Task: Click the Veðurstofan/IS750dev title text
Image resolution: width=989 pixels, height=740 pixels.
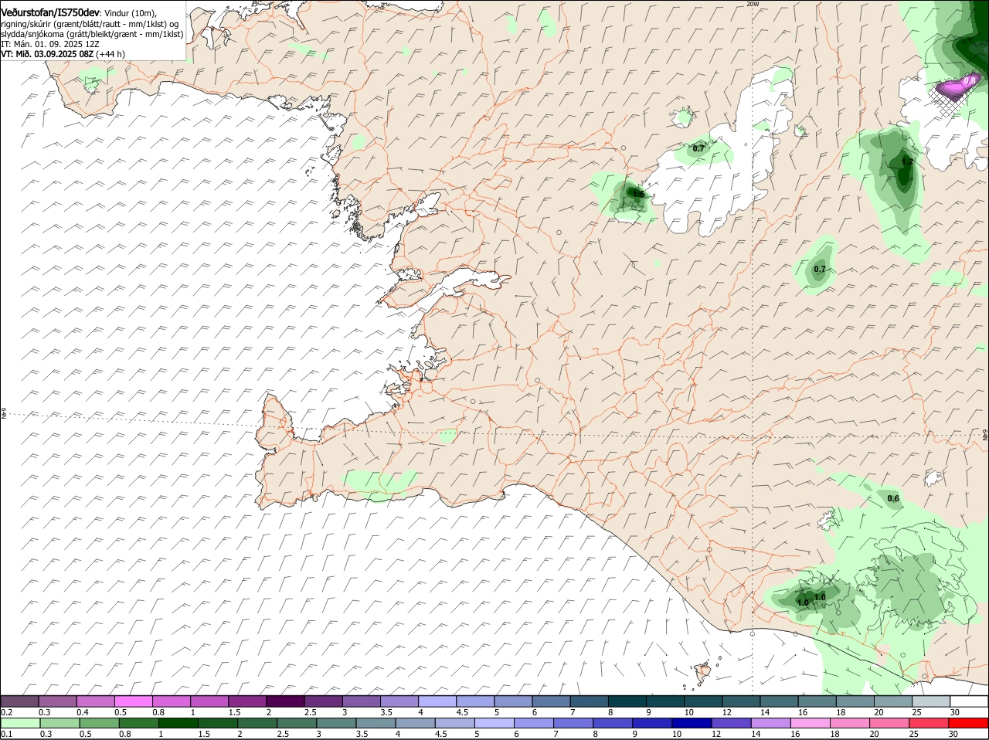Action: tap(50, 13)
